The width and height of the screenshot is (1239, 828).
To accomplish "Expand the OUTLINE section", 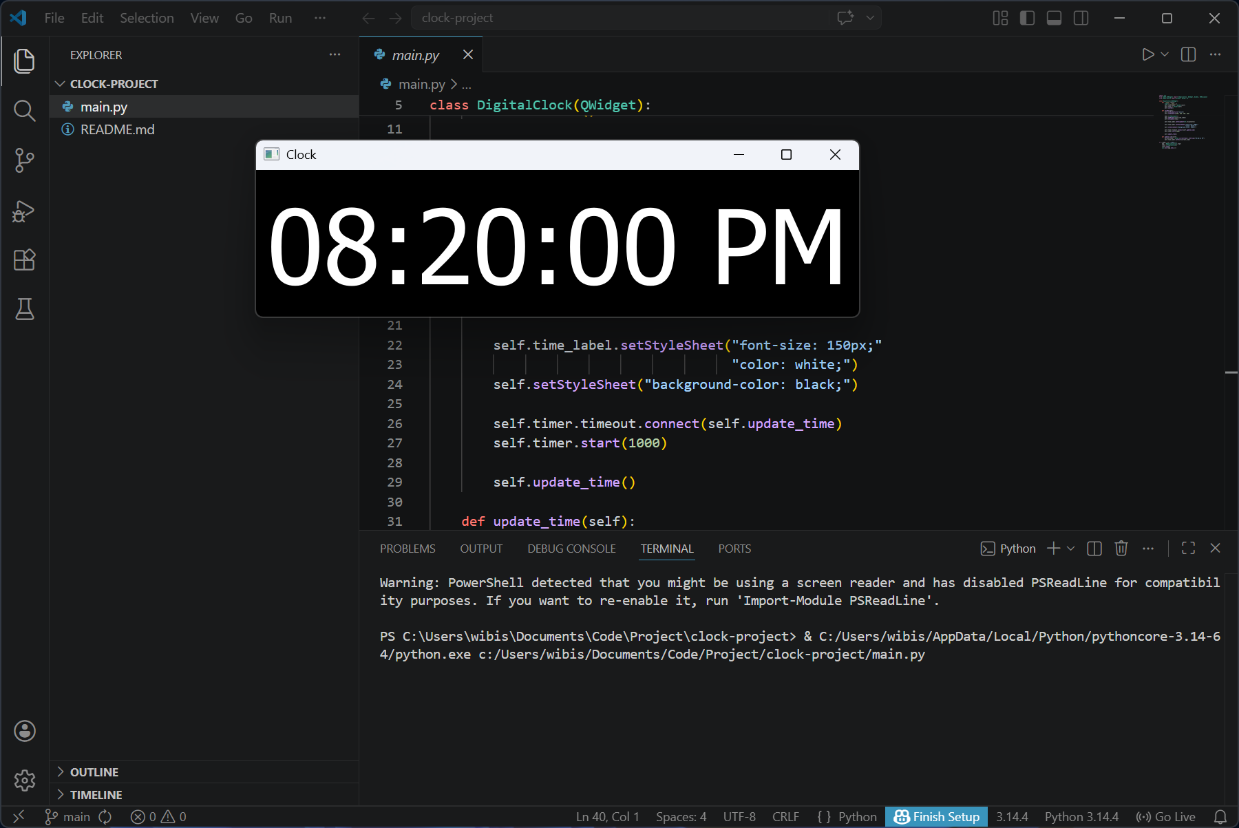I will pyautogui.click(x=94, y=772).
